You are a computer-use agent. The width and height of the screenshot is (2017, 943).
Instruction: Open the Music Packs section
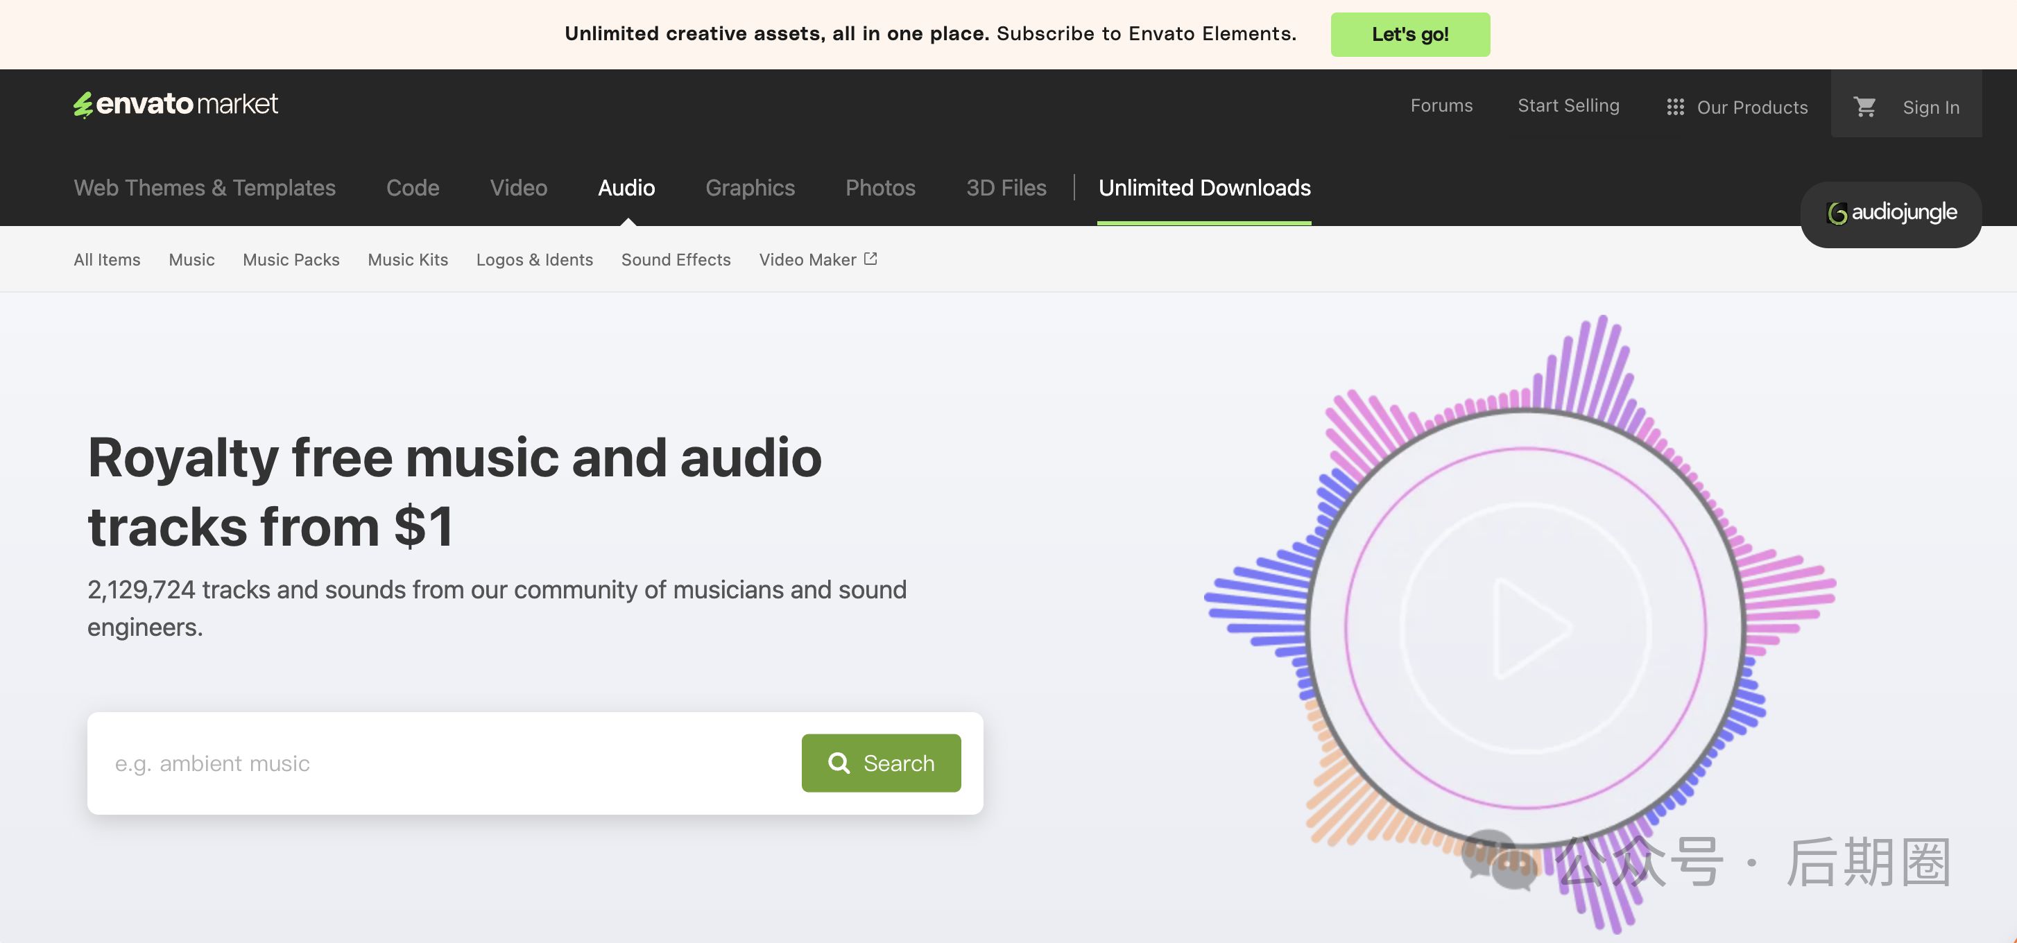point(291,260)
